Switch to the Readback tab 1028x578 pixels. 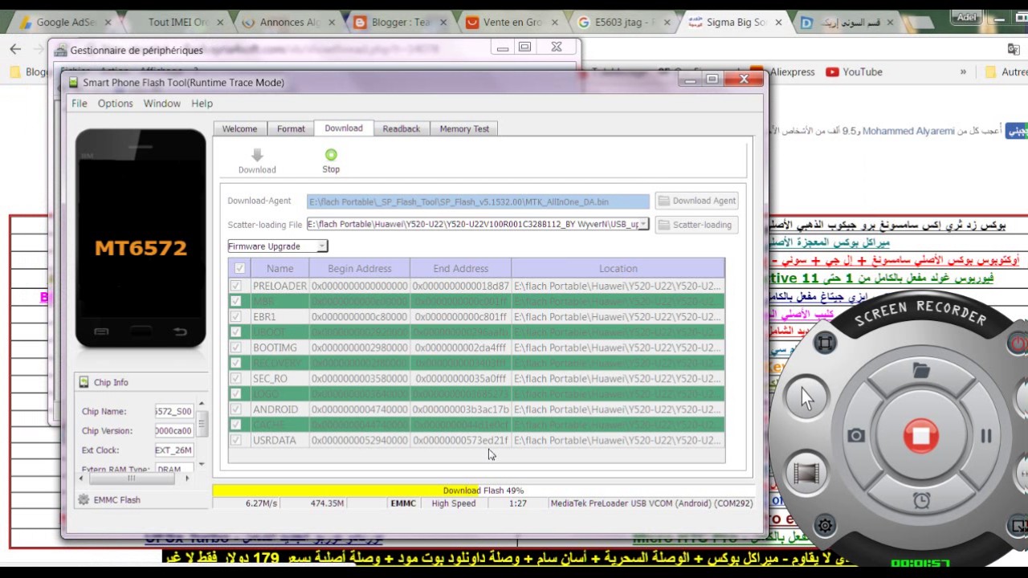tap(401, 128)
